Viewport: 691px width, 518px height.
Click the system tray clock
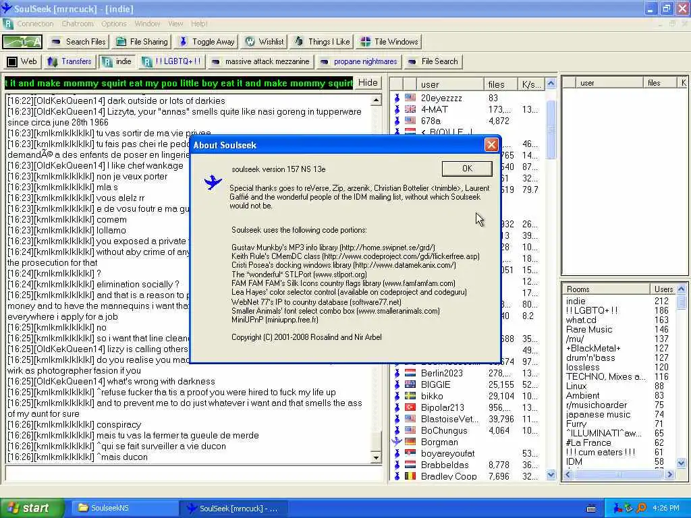[x=666, y=509]
